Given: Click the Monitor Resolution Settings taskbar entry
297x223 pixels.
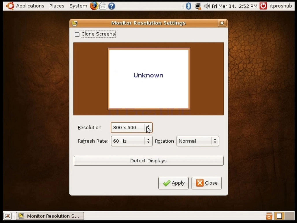Looking at the screenshot, I should tap(50, 216).
